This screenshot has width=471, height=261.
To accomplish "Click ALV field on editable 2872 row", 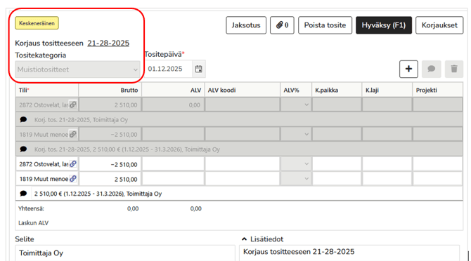I will point(173,164).
